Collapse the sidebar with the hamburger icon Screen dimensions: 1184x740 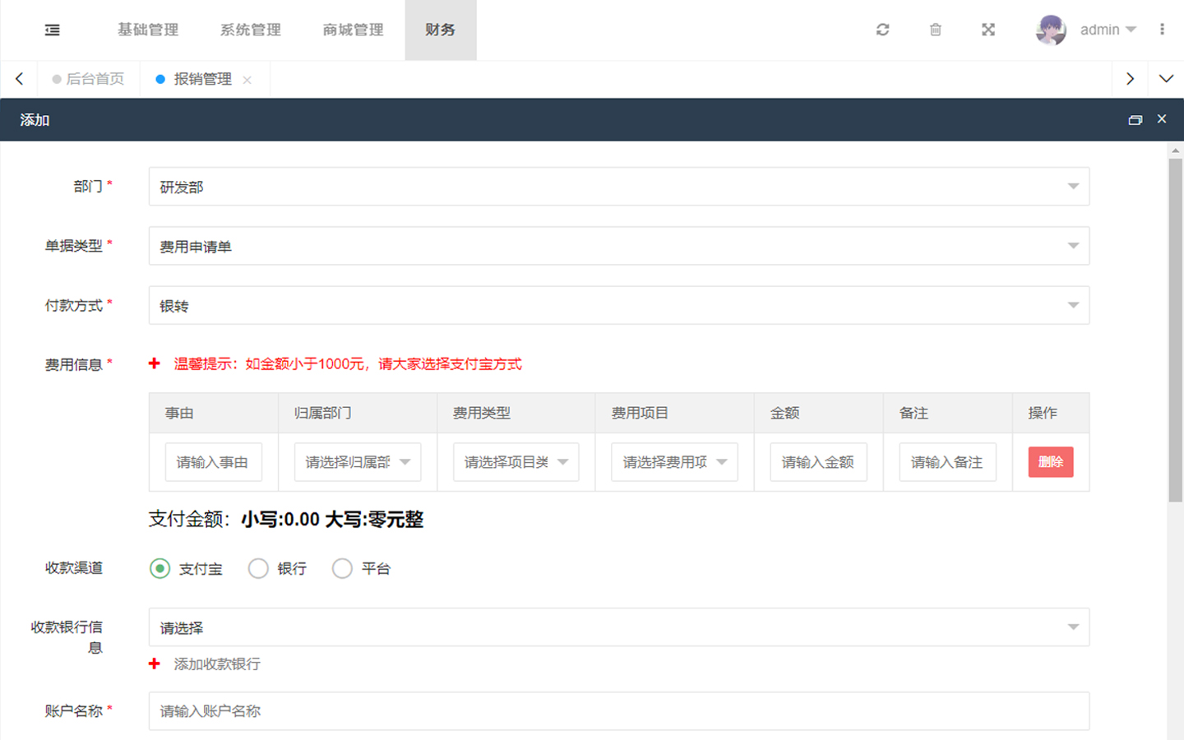[x=52, y=30]
